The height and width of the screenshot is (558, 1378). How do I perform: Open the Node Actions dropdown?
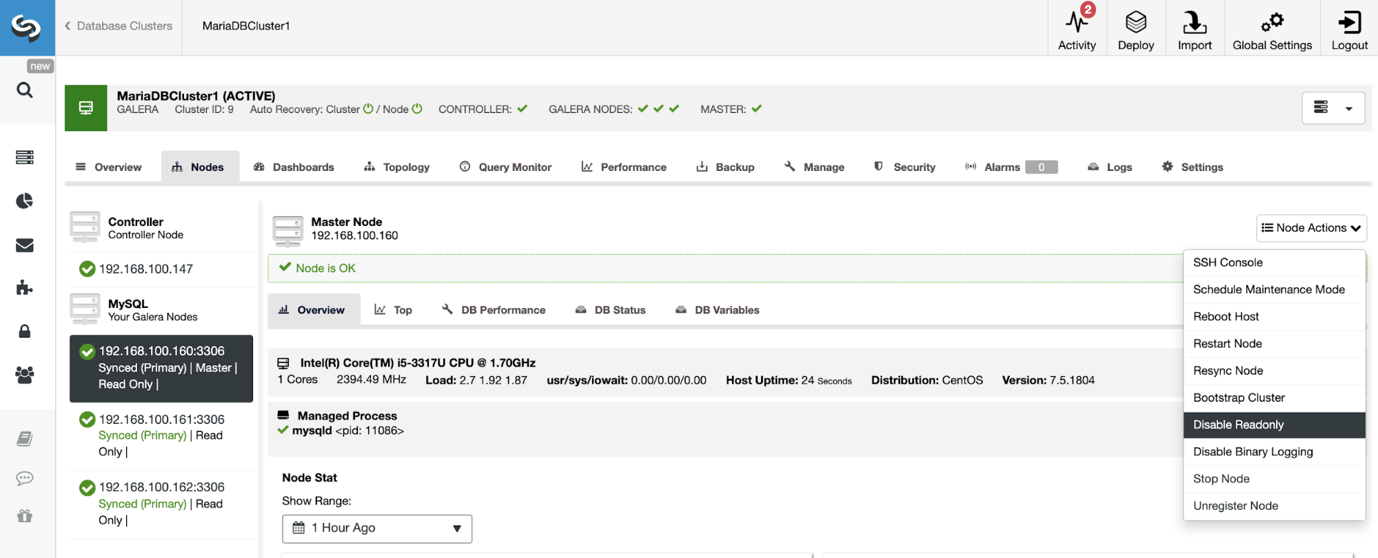pos(1311,228)
